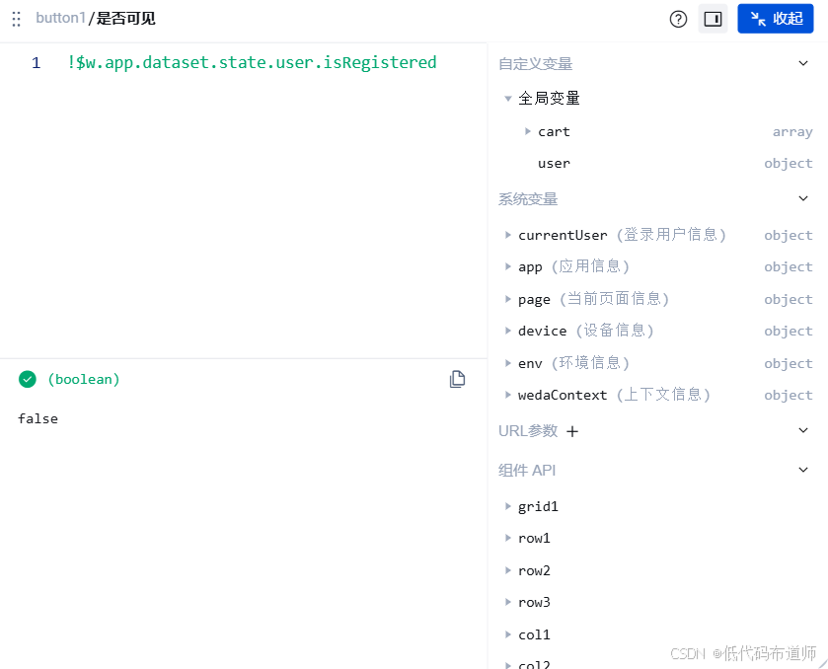Click the grid1 component label
Screen dimensions: 828x669
pos(538,506)
